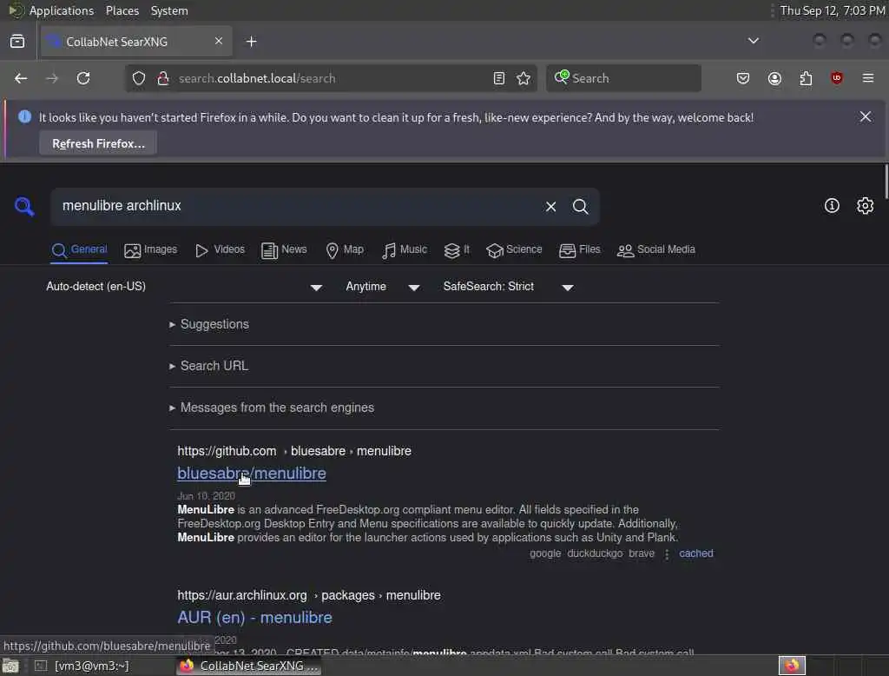Screen dimensions: 889x676
Task: Dismiss the refresh Firefox notification
Action: [x=866, y=116]
